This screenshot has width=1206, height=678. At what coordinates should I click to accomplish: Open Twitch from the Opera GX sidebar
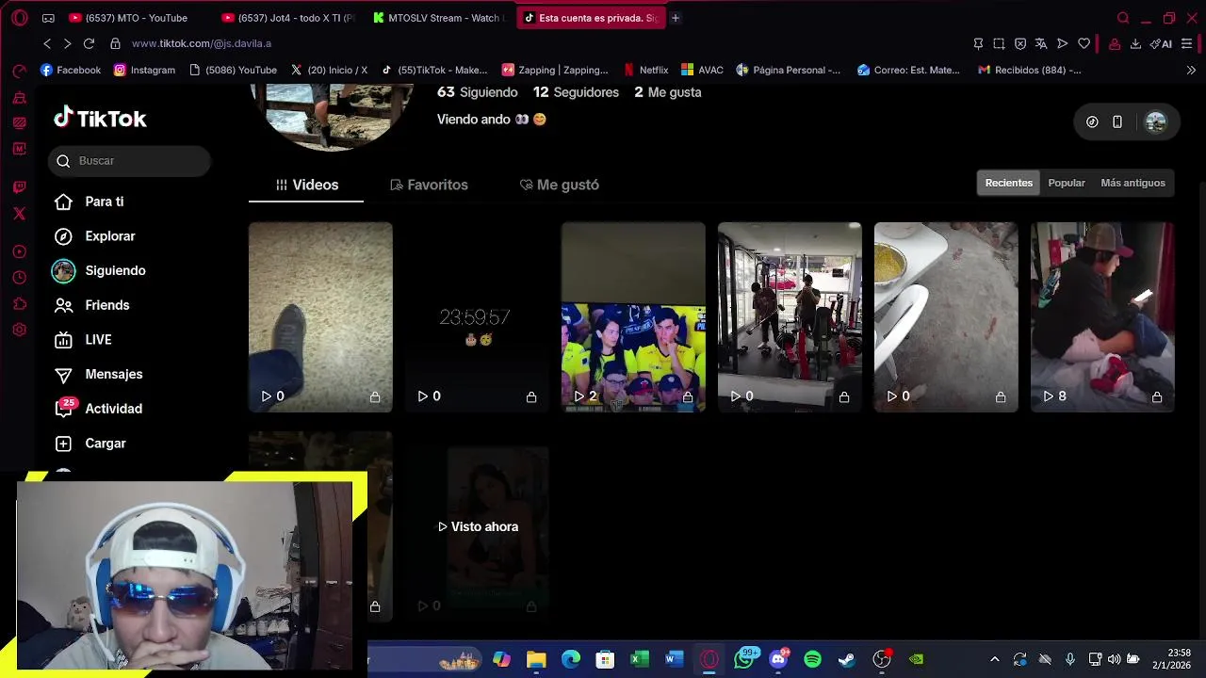coord(19,186)
